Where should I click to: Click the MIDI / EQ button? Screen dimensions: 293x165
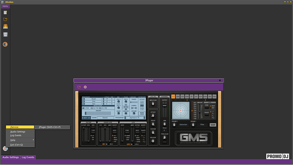click(x=86, y=118)
